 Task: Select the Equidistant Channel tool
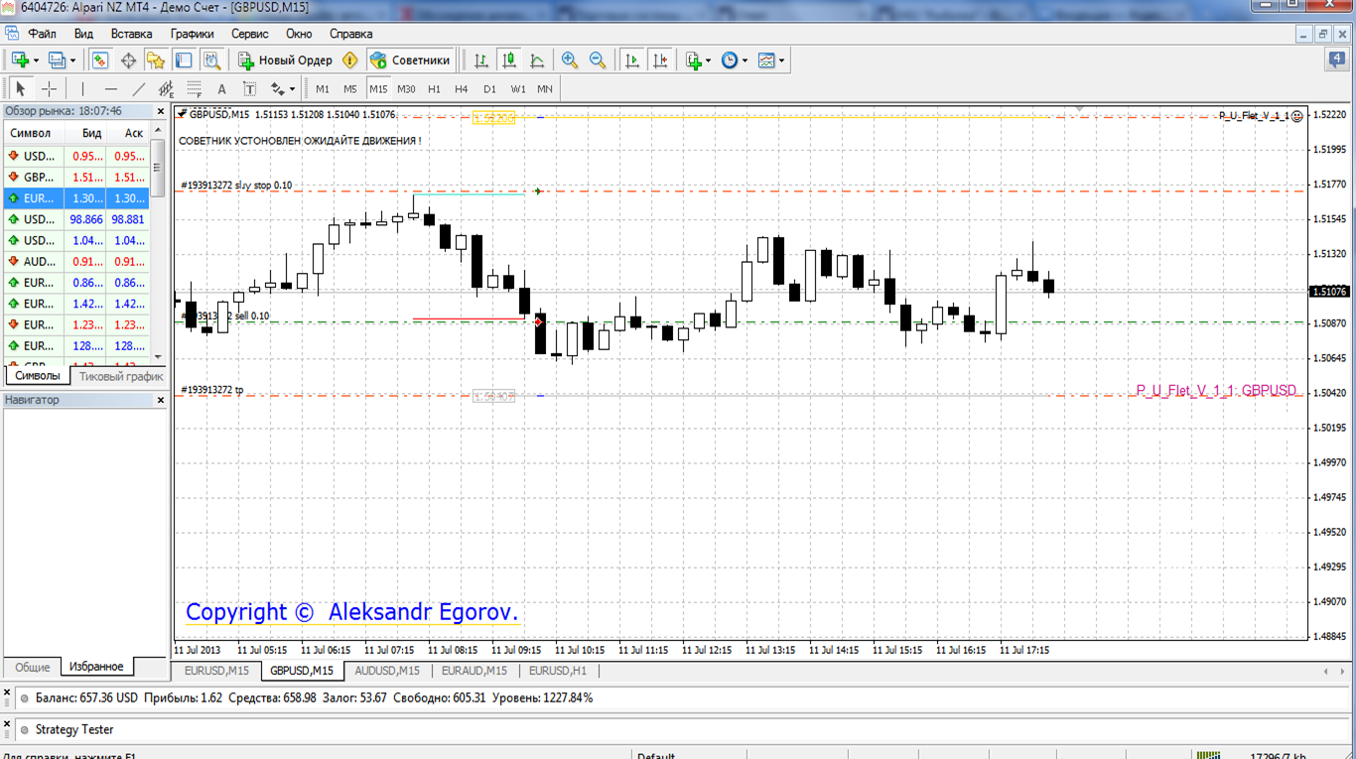pyautogui.click(x=167, y=88)
